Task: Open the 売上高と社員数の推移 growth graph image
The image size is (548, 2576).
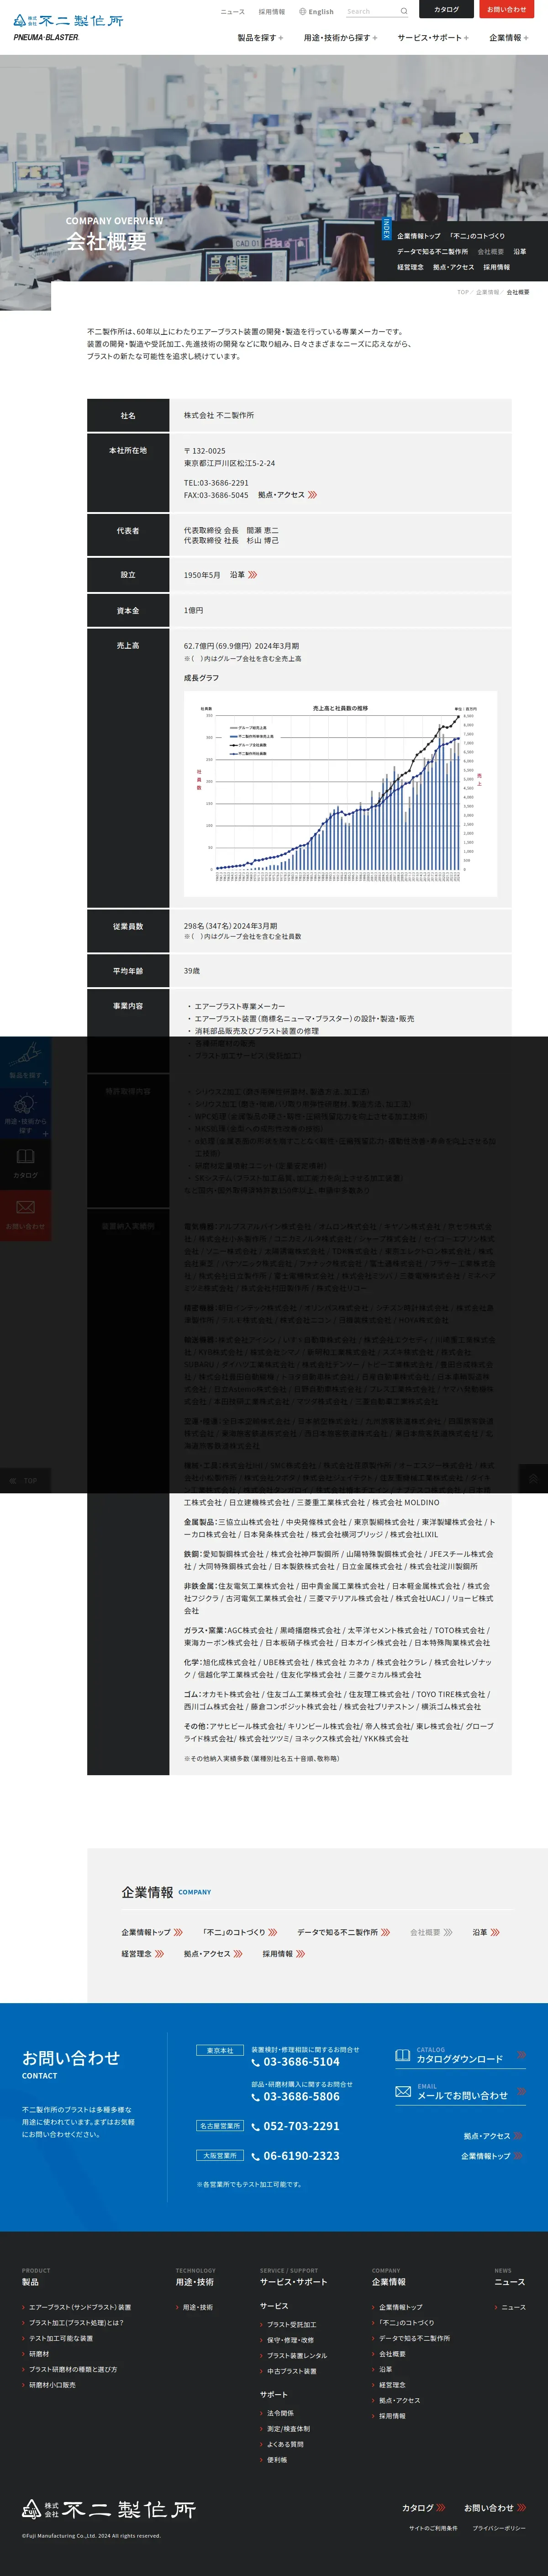Action: click(x=340, y=793)
